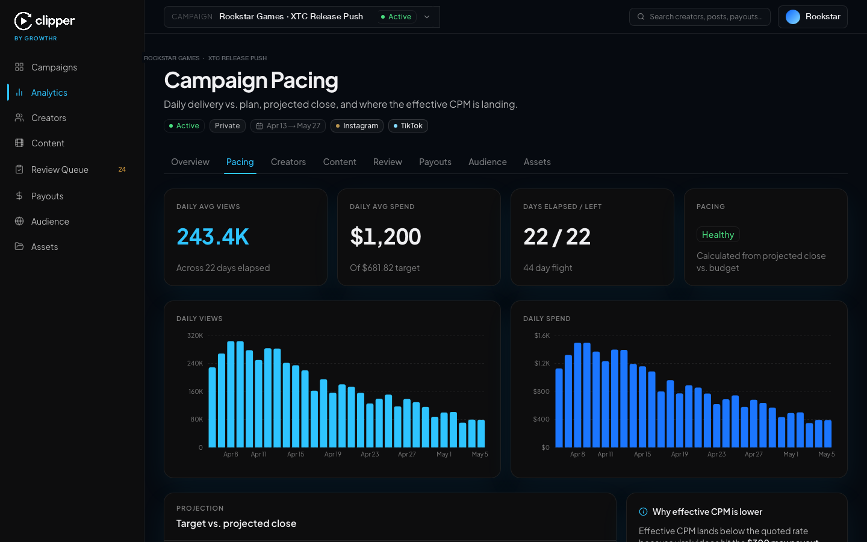The image size is (867, 542).
Task: Expand the campaign selector chevron
Action: point(427,17)
